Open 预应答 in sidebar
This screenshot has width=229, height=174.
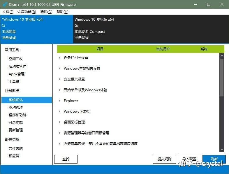pos(14,156)
